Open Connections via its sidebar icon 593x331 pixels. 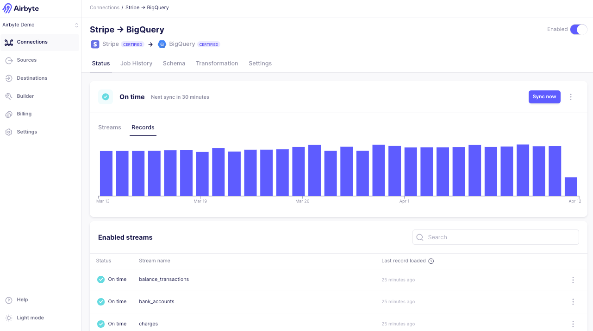pyautogui.click(x=8, y=42)
